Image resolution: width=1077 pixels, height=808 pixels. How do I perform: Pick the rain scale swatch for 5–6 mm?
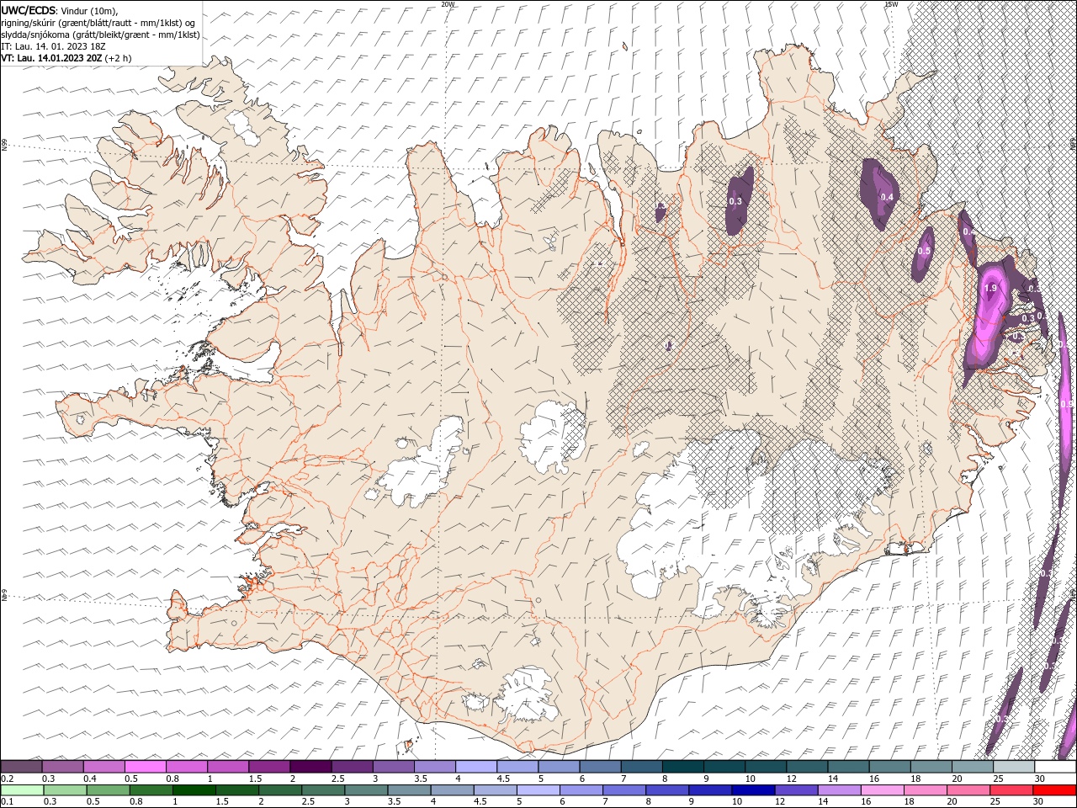(538, 790)
